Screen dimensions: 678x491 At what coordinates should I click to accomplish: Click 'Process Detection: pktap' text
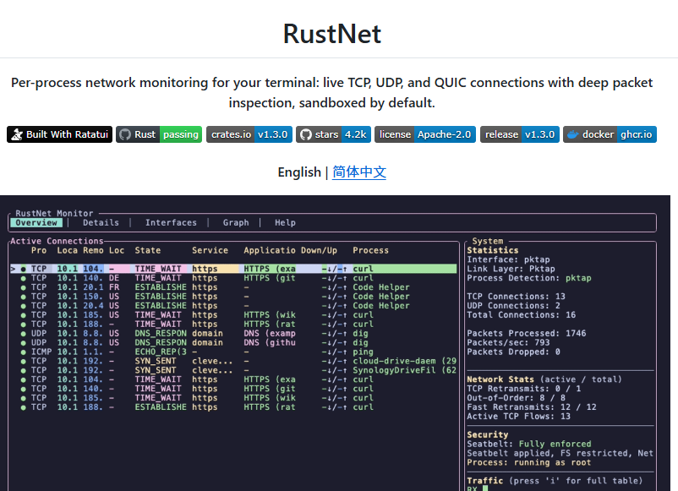point(529,278)
